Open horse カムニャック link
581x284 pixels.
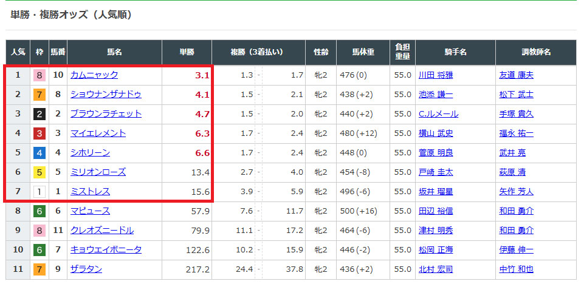(94, 75)
